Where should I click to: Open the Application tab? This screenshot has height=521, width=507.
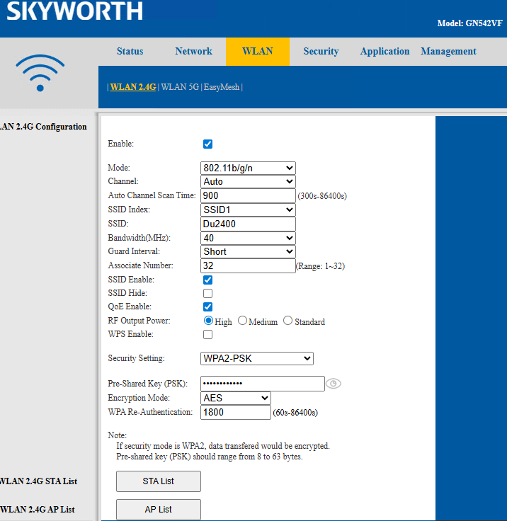pos(384,51)
